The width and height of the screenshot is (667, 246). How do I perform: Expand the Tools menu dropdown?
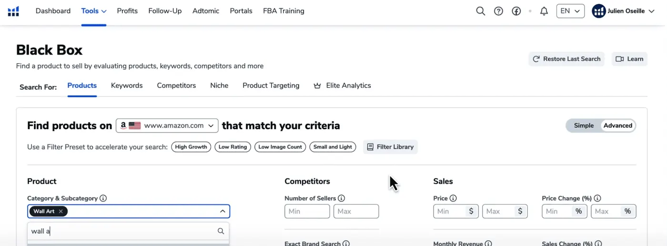(94, 11)
